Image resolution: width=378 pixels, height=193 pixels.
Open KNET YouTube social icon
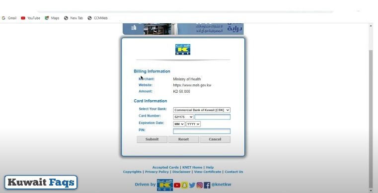click(177, 185)
